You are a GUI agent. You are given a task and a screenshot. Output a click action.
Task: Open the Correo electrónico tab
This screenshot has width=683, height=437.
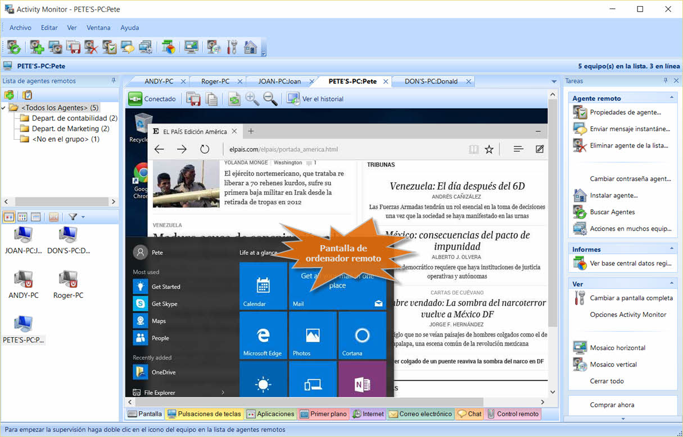[x=420, y=414]
